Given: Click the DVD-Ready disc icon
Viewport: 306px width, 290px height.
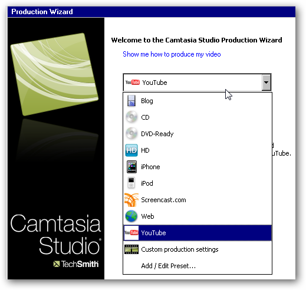Looking at the screenshot, I should coord(131,134).
